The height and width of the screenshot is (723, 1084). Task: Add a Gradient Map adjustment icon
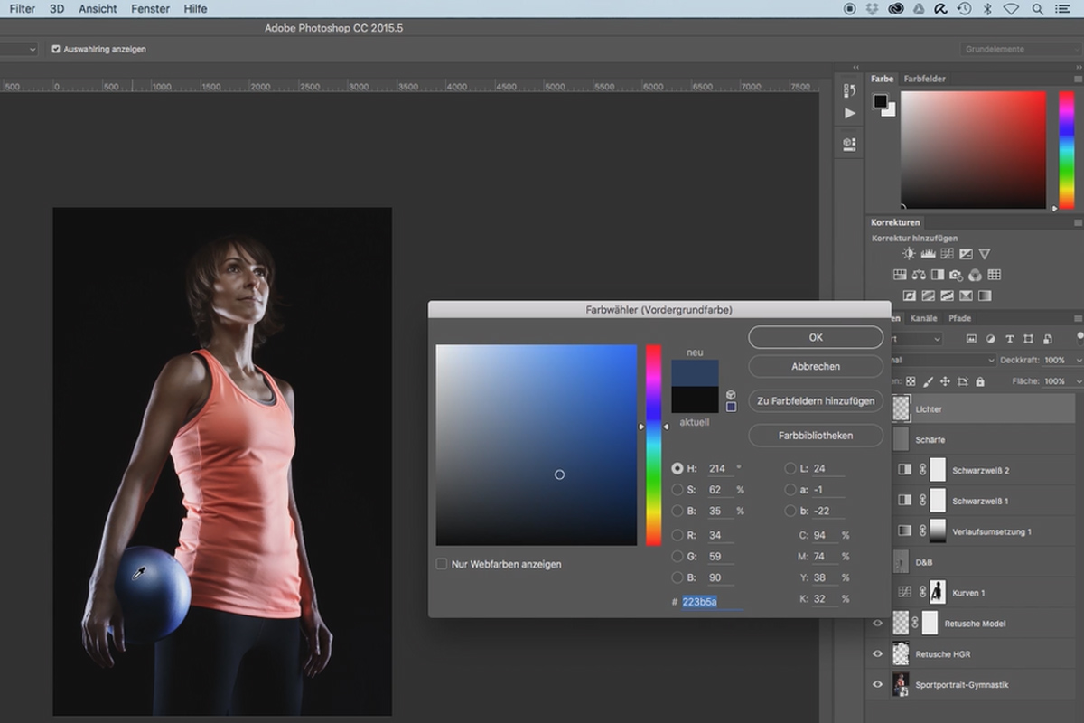click(x=985, y=296)
